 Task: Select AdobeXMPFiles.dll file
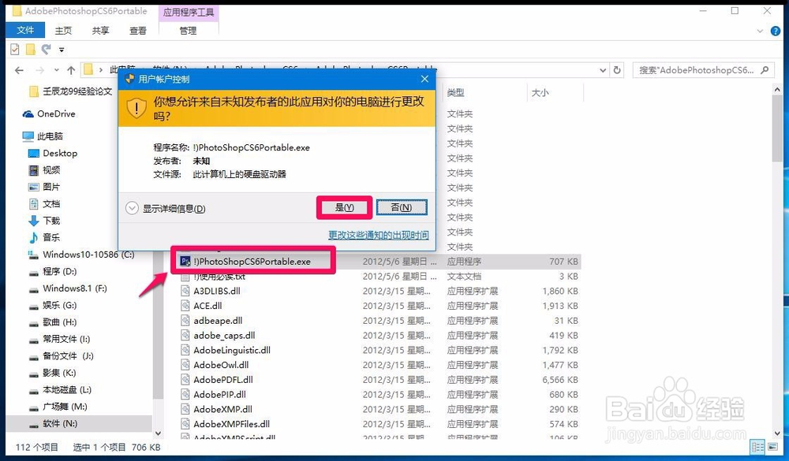point(231,424)
